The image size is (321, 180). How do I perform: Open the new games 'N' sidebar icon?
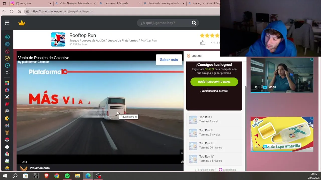tap(7, 37)
